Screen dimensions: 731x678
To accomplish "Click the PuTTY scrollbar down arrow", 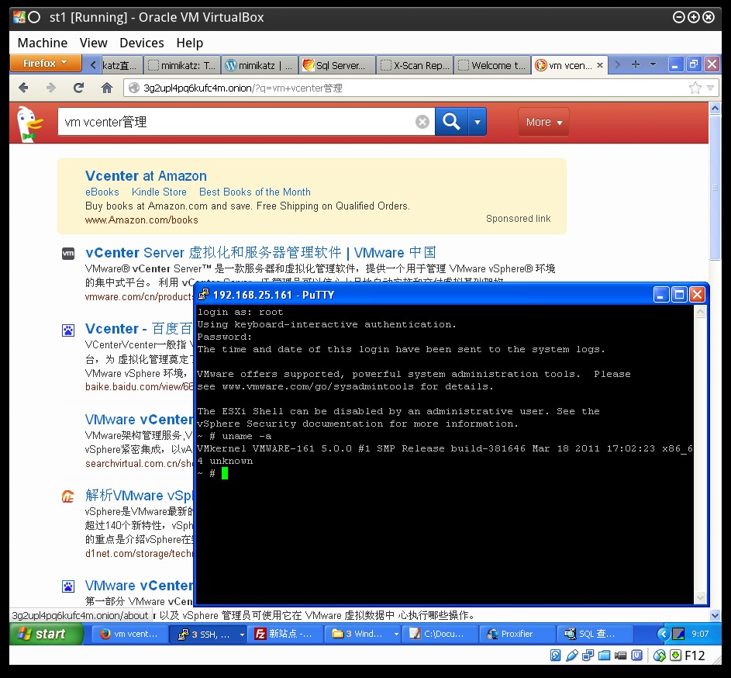I will click(700, 597).
